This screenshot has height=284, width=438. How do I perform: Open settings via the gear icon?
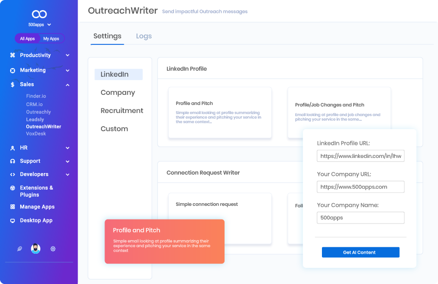tap(53, 249)
